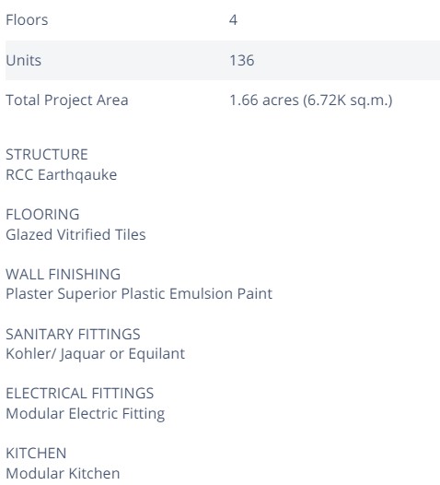The image size is (440, 485).
Task: Click the WALL FINISHING heading
Action: [x=64, y=274]
